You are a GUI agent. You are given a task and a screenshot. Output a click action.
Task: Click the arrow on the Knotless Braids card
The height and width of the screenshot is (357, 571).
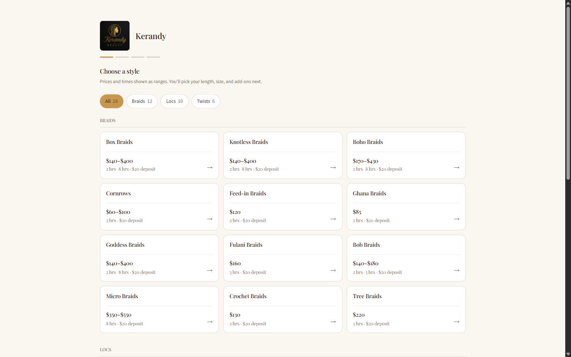click(x=333, y=167)
